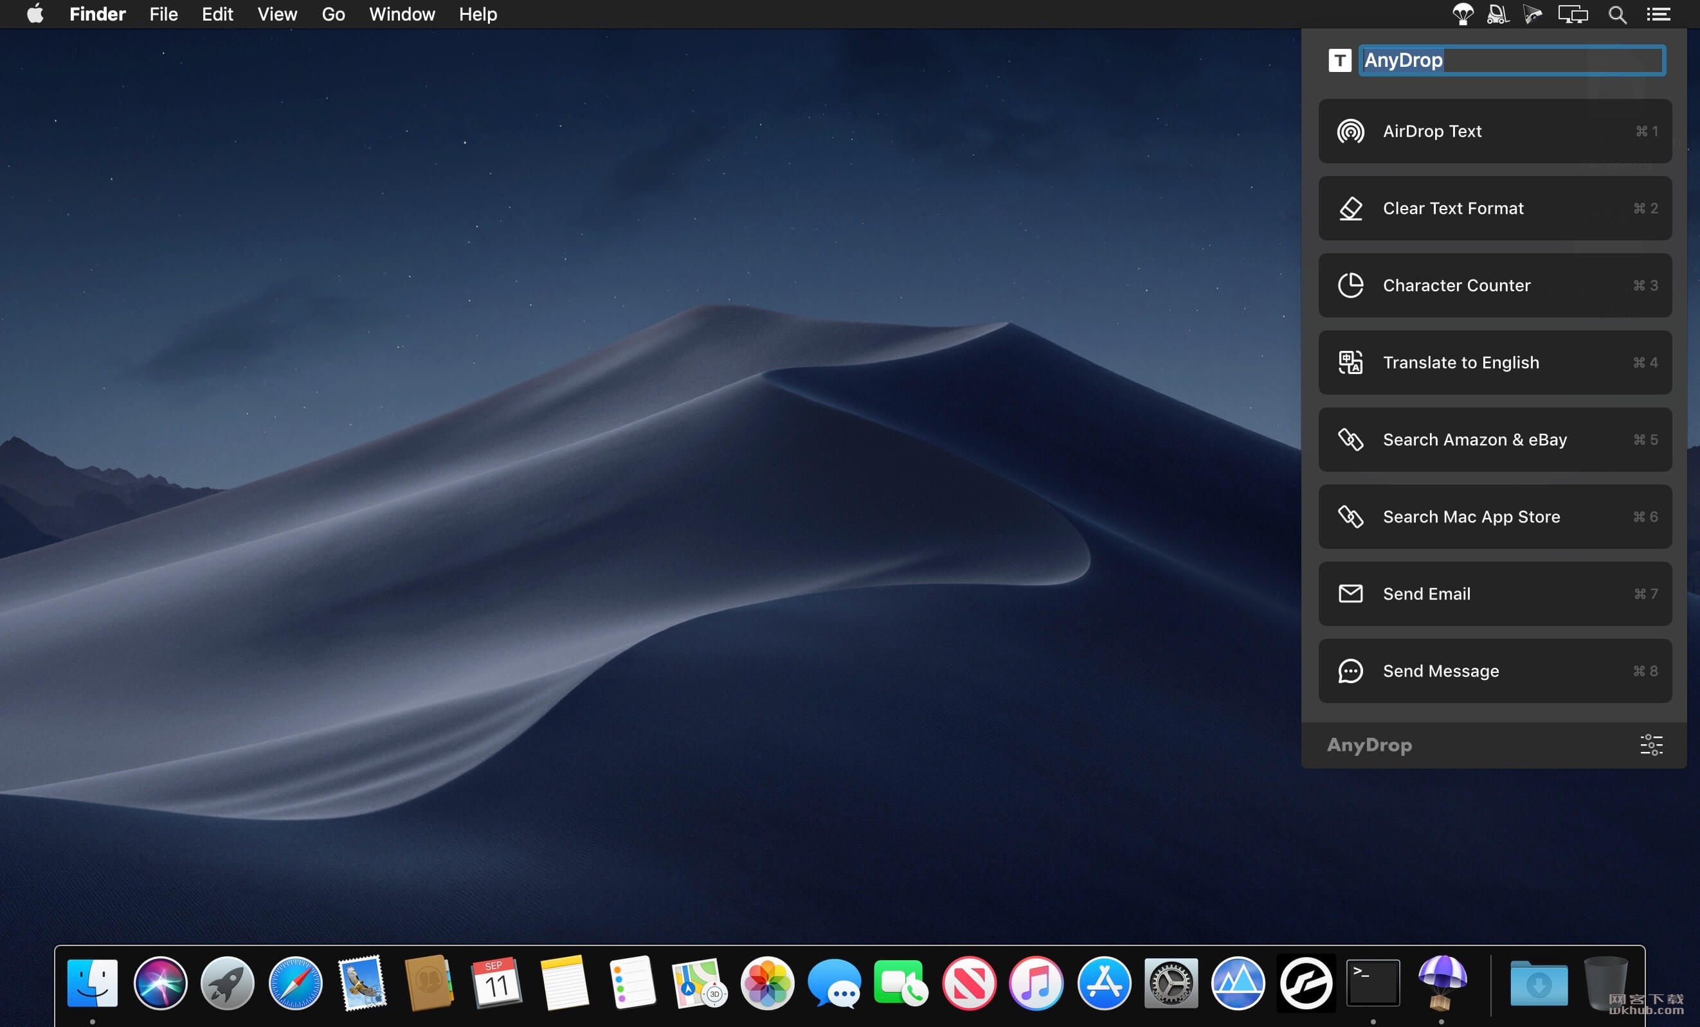The width and height of the screenshot is (1700, 1027).
Task: Click the AnyDrop text input field
Action: [1512, 60]
